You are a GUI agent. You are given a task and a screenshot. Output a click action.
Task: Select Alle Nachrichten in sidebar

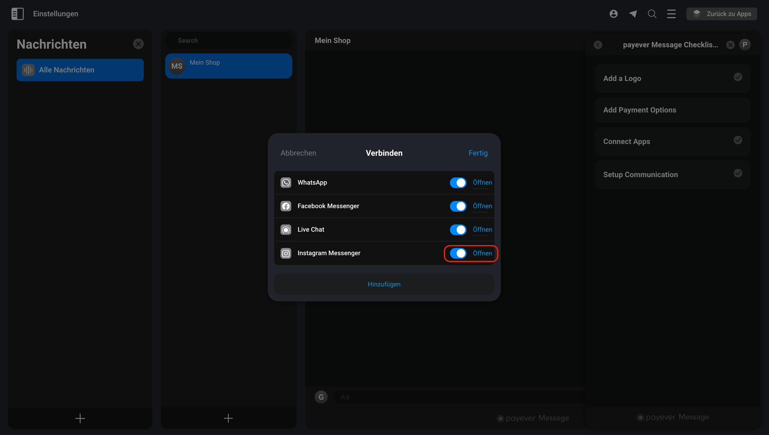click(80, 70)
